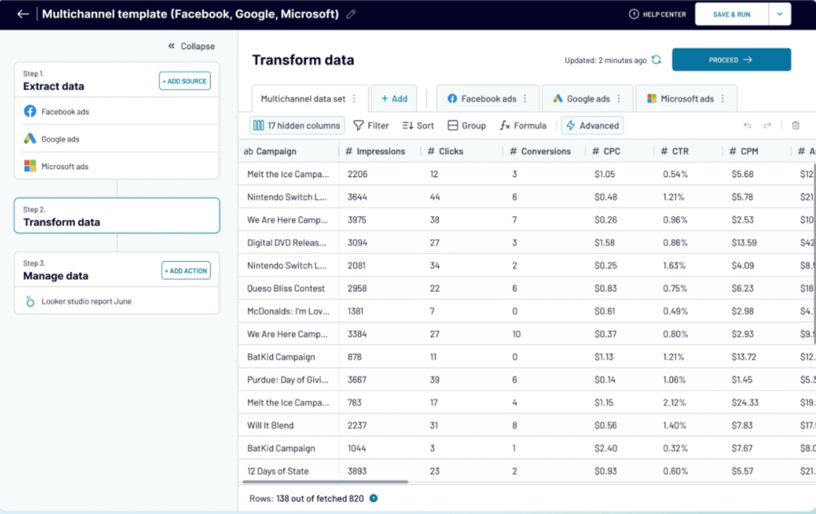
Task: Click the undo arrow icon
Action: pos(747,126)
